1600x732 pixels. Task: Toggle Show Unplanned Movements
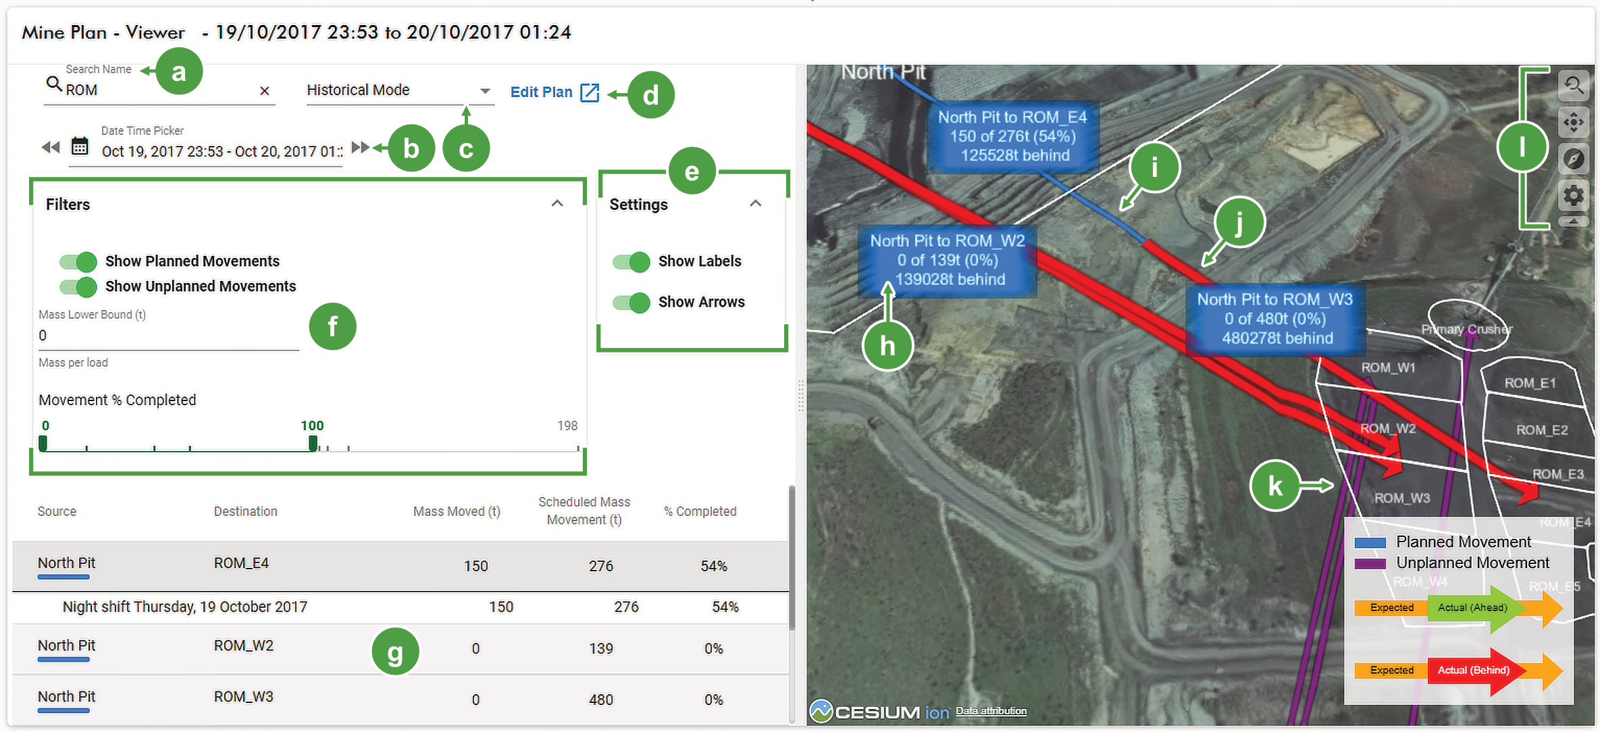(x=78, y=286)
